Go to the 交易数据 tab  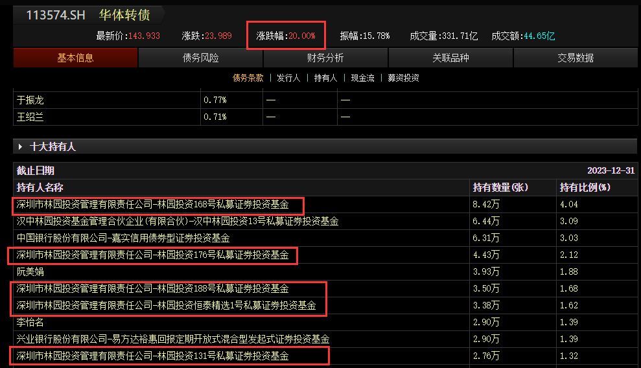pyautogui.click(x=576, y=58)
